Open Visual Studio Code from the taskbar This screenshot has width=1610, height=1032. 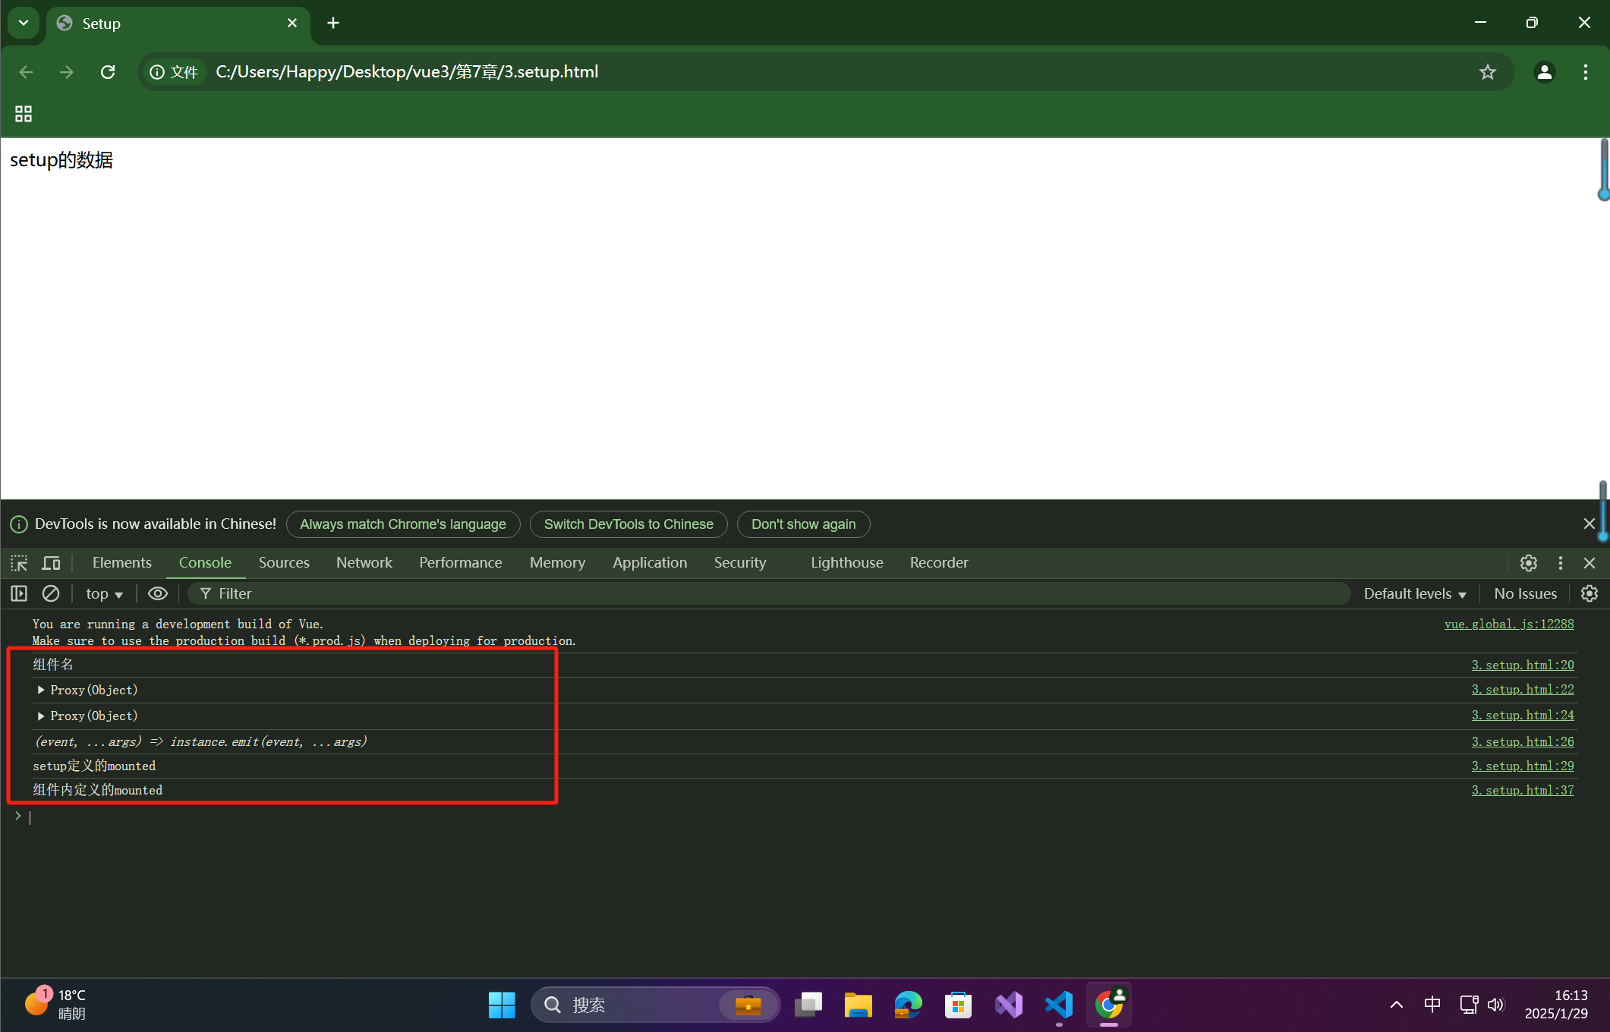1059,1005
